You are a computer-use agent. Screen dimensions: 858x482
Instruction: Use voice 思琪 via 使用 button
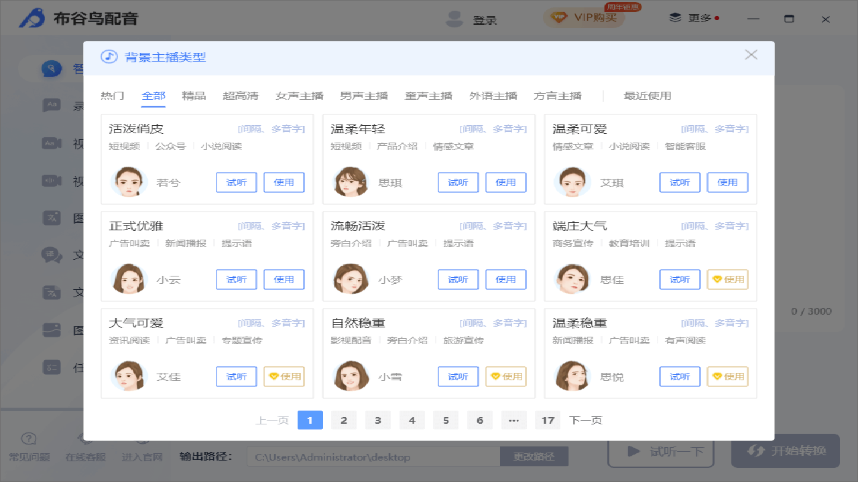click(x=505, y=182)
